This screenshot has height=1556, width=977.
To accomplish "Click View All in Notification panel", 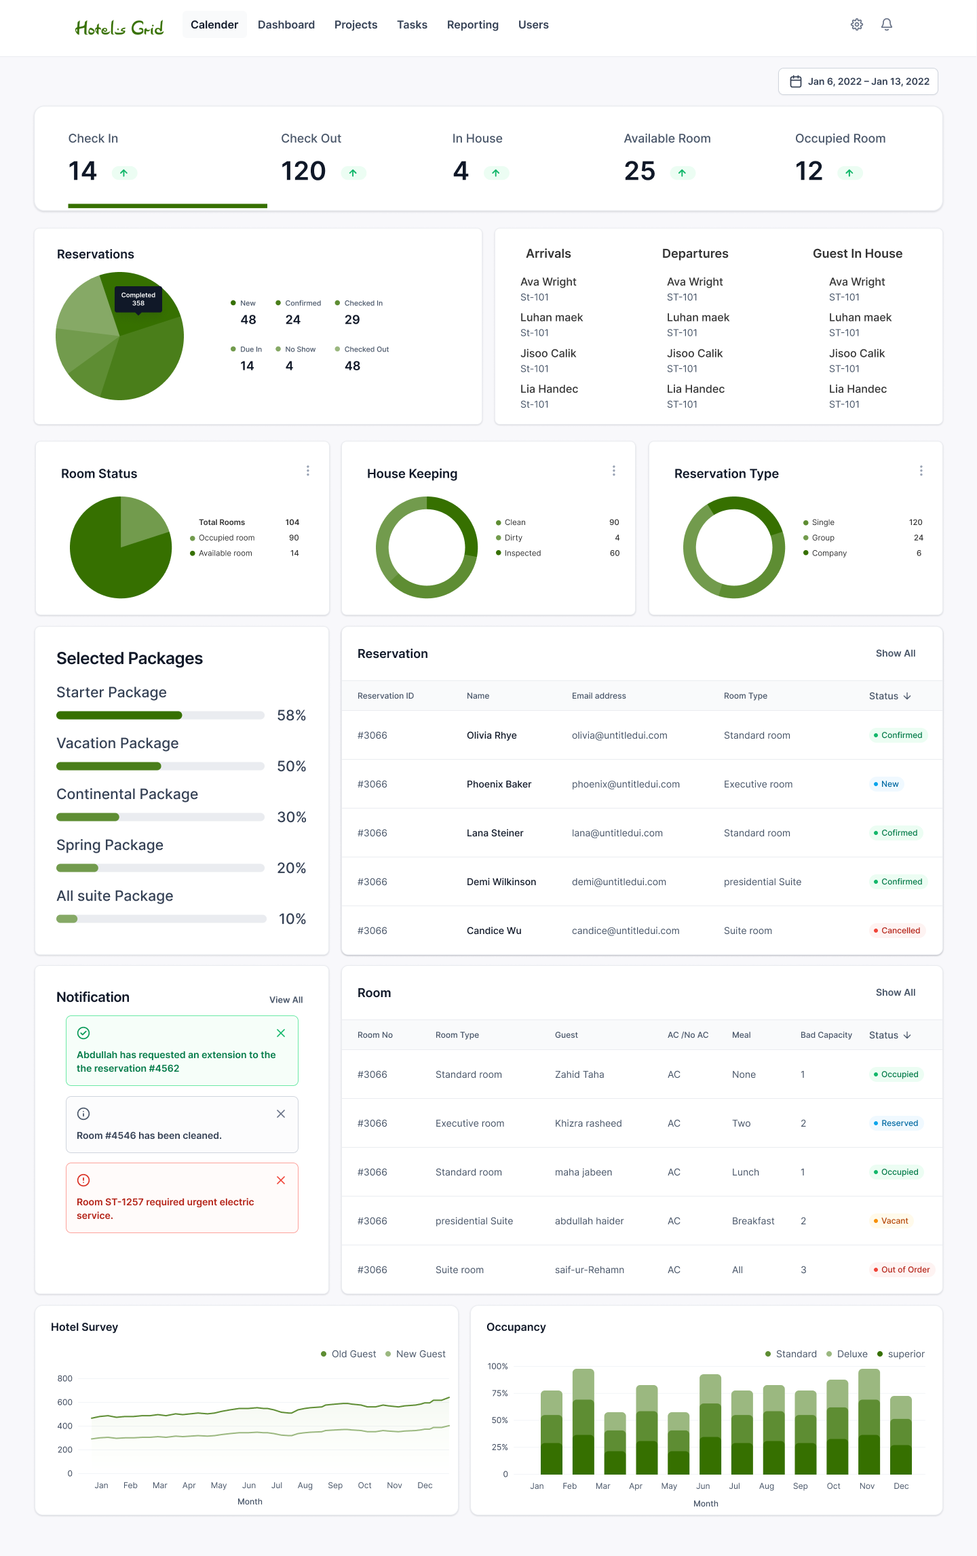I will click(286, 1000).
